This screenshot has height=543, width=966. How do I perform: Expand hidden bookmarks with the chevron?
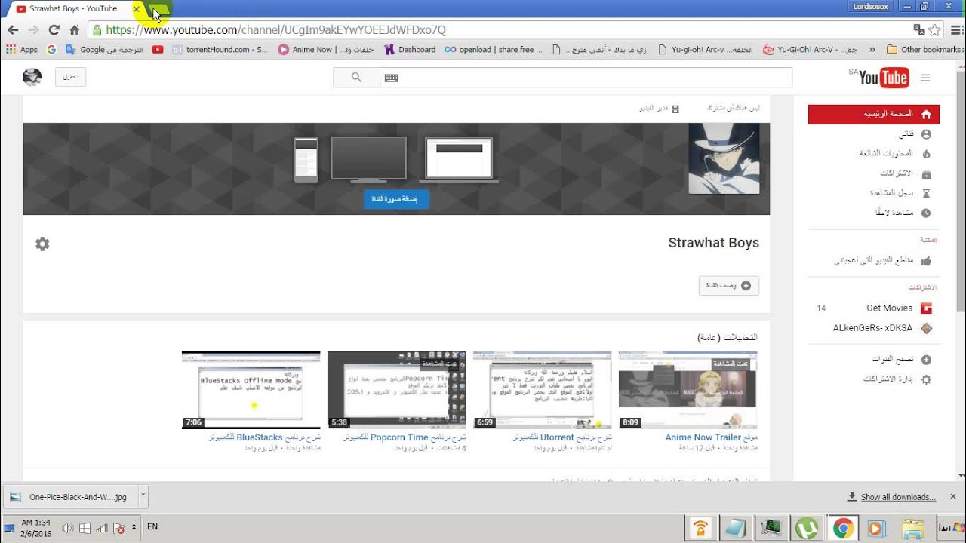click(x=872, y=50)
